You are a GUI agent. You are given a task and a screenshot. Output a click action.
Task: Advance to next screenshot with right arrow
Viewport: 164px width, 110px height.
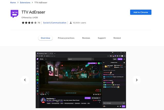point(136,80)
